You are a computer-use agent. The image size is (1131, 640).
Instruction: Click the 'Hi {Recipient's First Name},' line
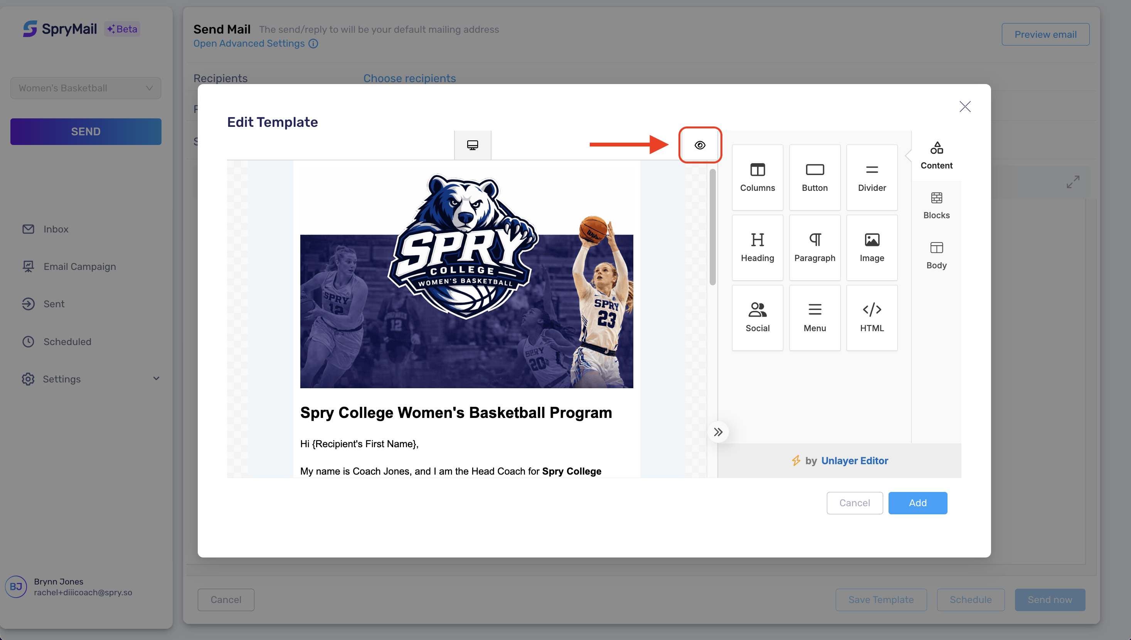[359, 443]
